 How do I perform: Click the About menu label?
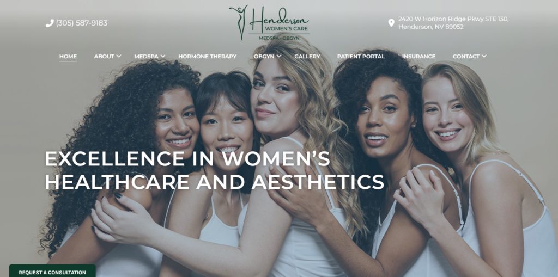tap(104, 56)
